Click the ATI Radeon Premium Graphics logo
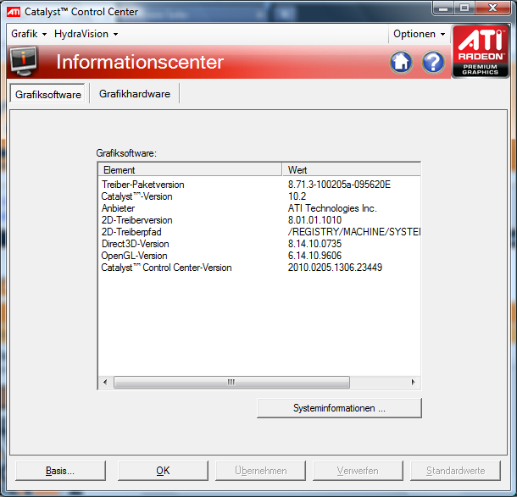517x497 pixels. coord(481,52)
